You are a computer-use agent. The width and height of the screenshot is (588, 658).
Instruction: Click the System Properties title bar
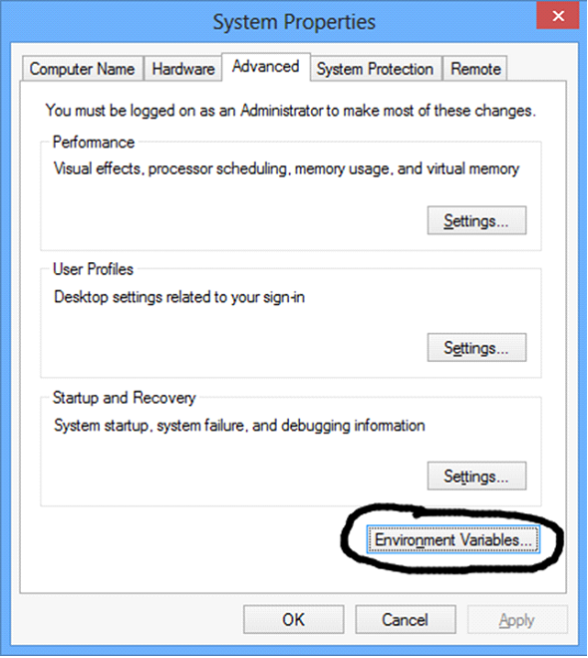294,21
